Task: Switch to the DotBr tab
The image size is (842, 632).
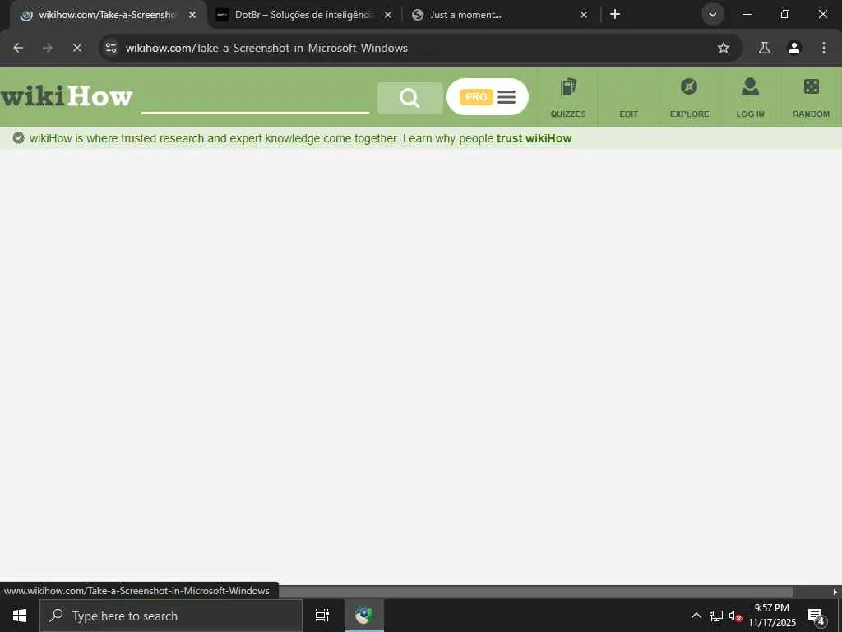Action: [304, 15]
